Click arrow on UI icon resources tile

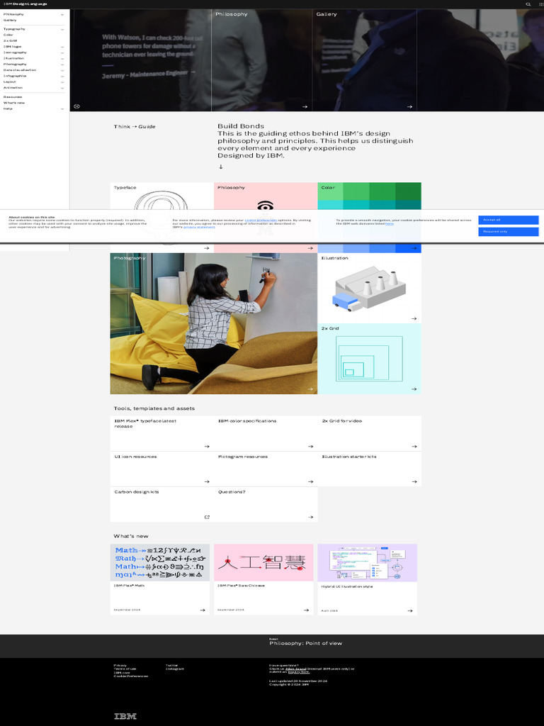point(207,481)
